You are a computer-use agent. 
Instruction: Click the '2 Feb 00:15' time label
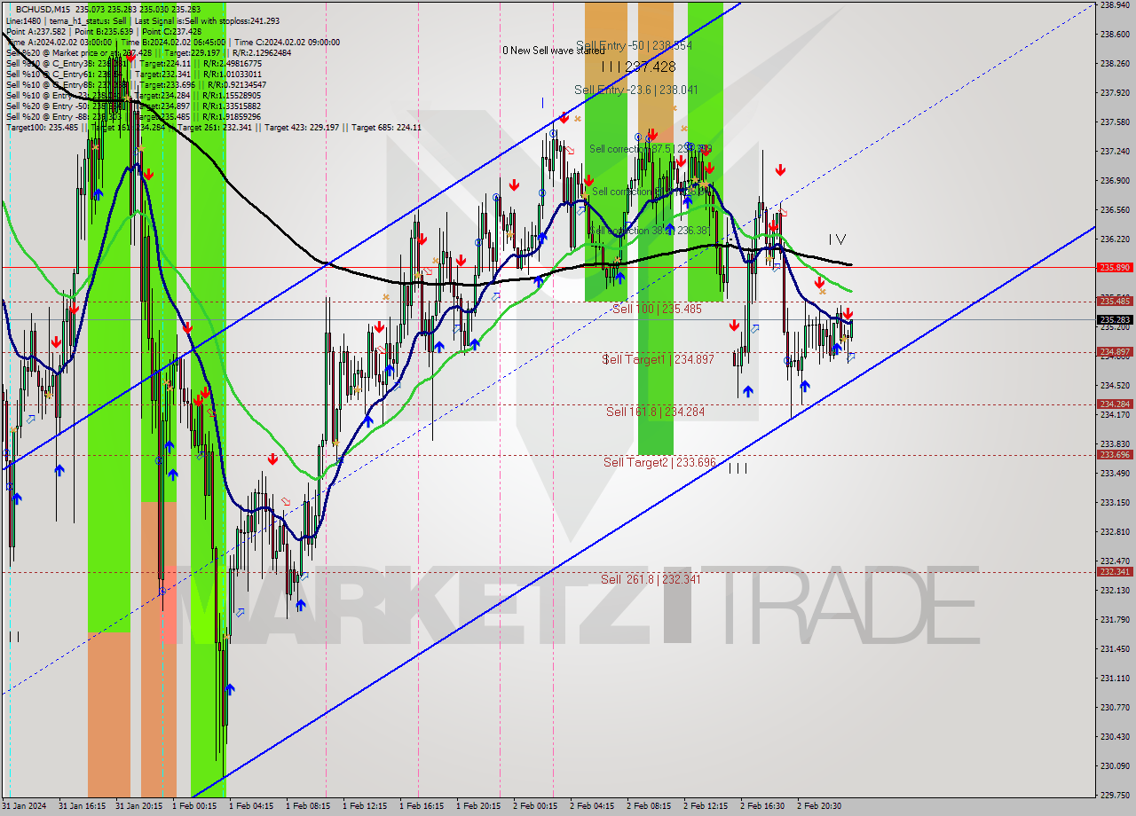[535, 806]
